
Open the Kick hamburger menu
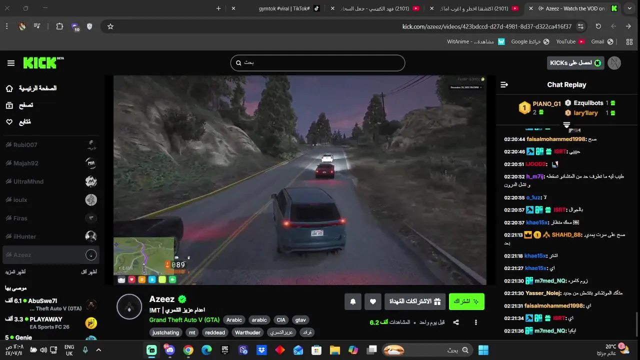[11, 63]
